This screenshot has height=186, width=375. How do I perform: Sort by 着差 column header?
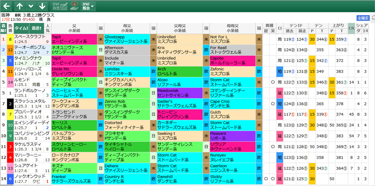tap(37, 28)
